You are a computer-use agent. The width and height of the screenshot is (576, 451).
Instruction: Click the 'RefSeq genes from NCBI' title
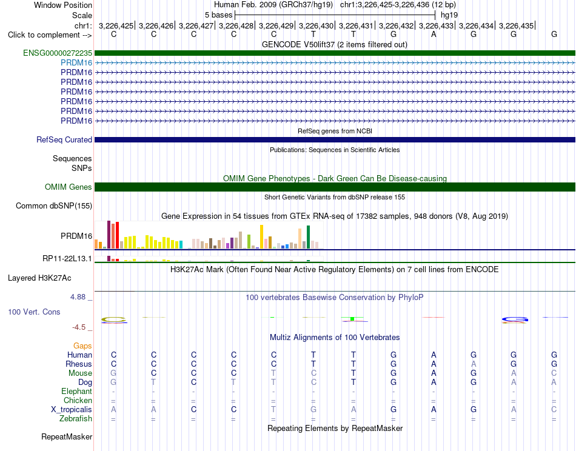point(335,131)
